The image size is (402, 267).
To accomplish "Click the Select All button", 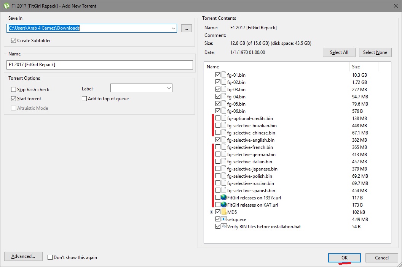I will tap(339, 52).
